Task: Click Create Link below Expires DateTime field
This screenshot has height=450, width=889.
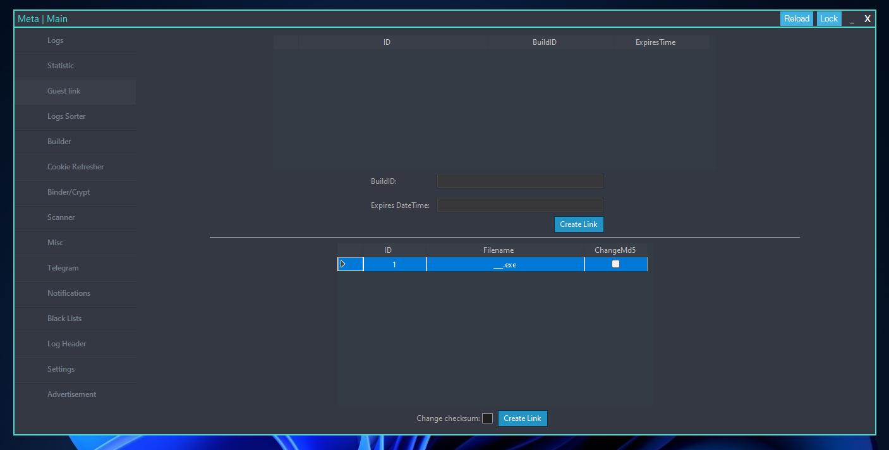Action: click(x=579, y=224)
